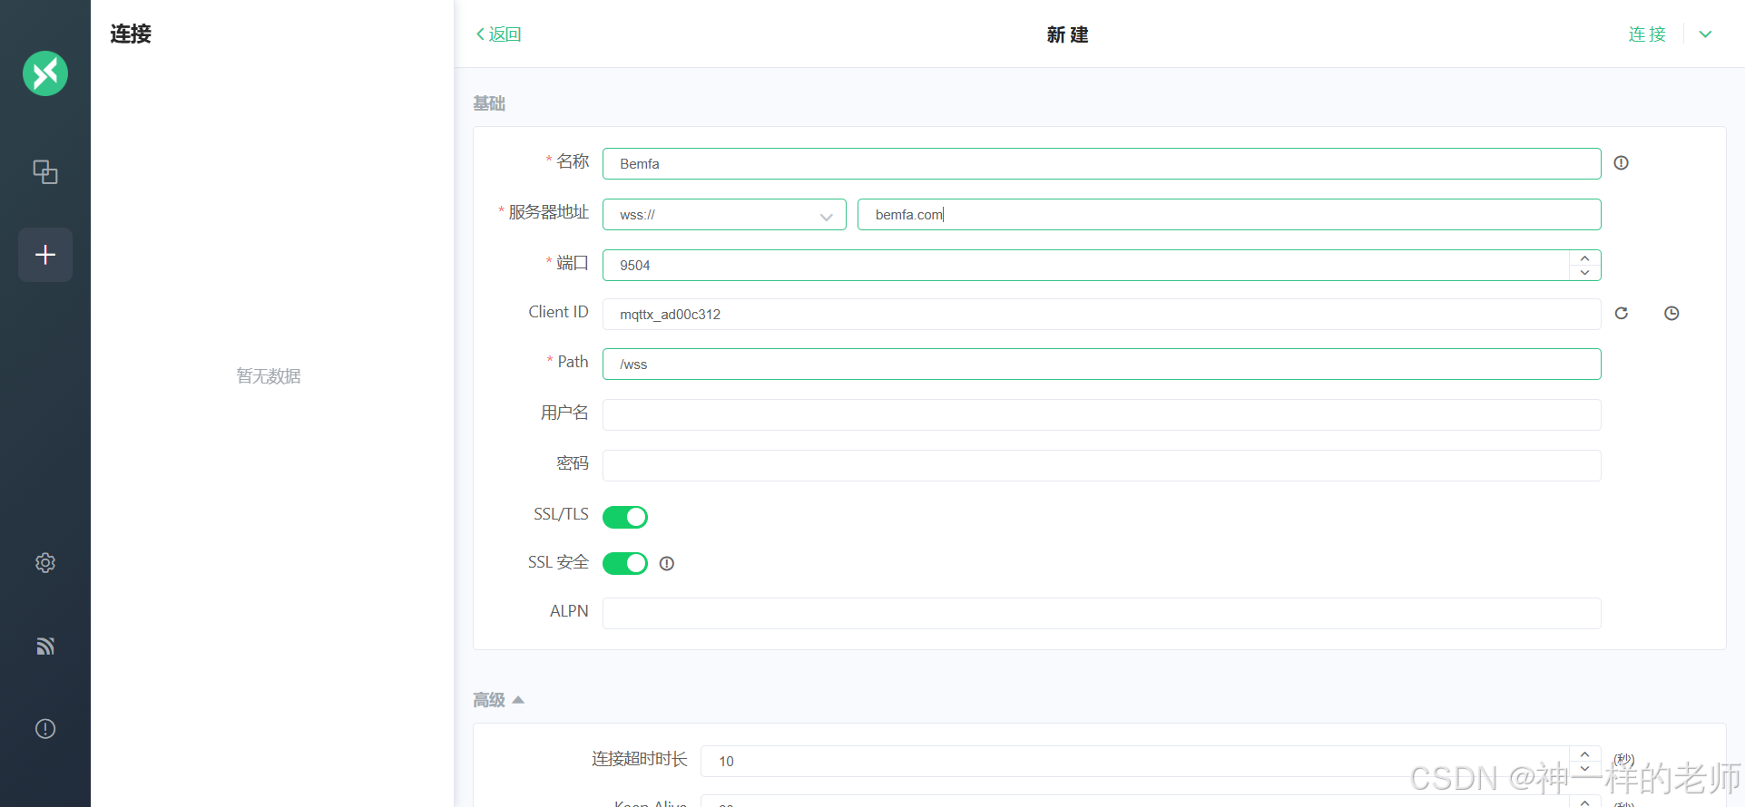Decrease 连接超时时长 with down arrow
The width and height of the screenshot is (1745, 807).
point(1584,768)
